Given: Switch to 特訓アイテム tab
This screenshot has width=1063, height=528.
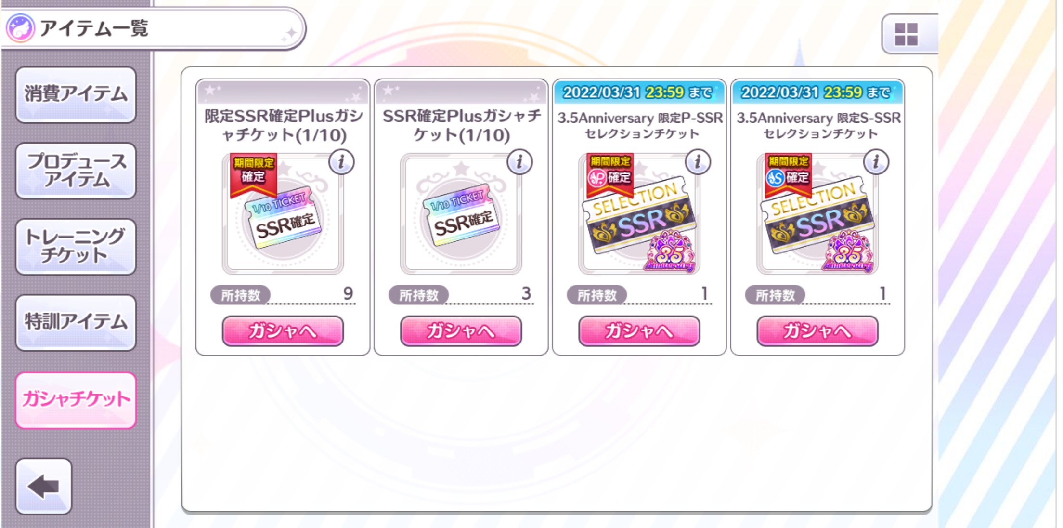Looking at the screenshot, I should [76, 322].
